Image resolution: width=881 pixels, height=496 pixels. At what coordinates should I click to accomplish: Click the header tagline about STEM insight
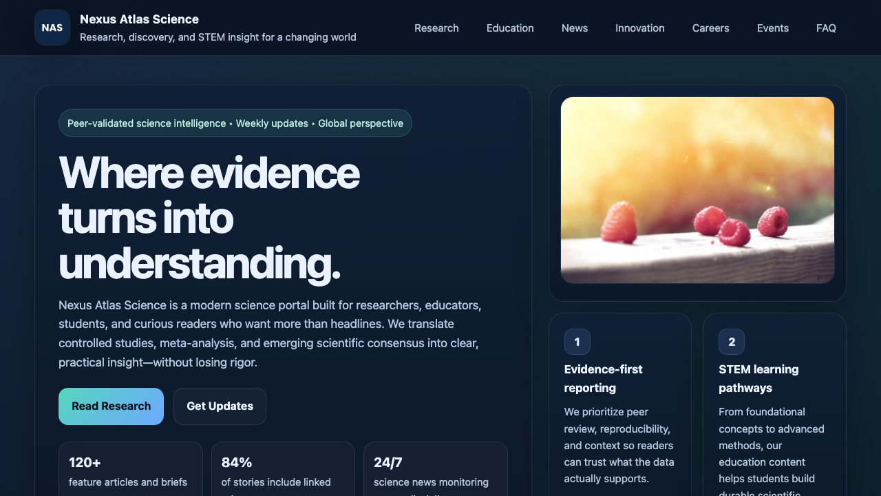click(218, 37)
